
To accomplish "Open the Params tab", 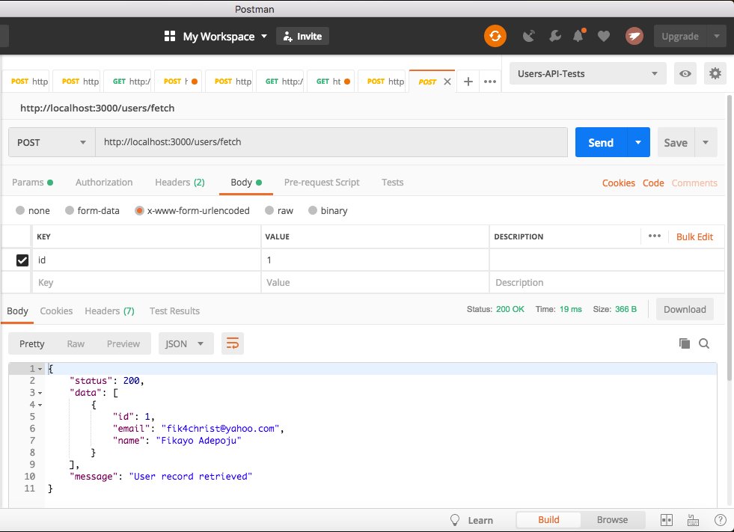I will 32,182.
